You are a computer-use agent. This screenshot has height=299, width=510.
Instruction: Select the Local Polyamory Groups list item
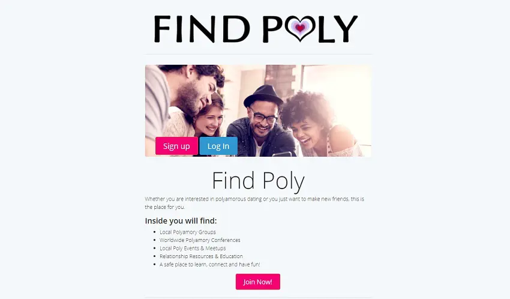pyautogui.click(x=188, y=232)
